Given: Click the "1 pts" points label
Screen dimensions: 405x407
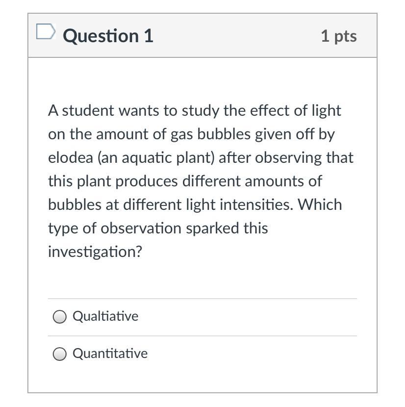Looking at the screenshot, I should (x=339, y=36).
